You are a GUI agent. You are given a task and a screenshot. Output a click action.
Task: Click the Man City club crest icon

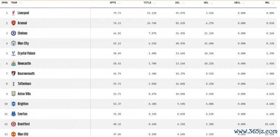point(13,43)
